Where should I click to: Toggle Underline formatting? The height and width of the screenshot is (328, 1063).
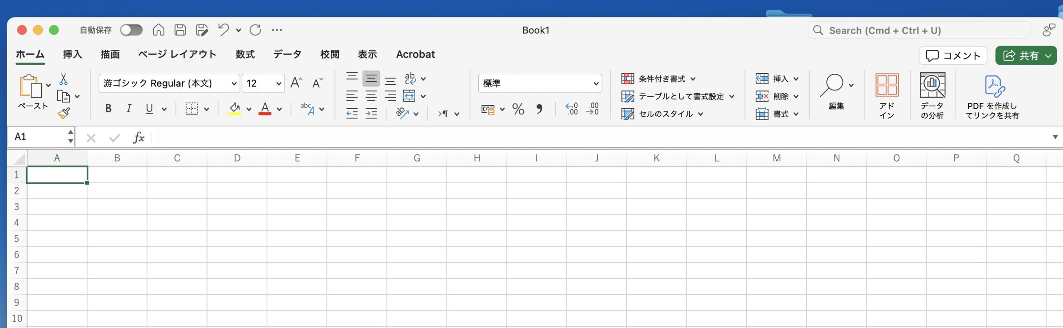pyautogui.click(x=149, y=109)
